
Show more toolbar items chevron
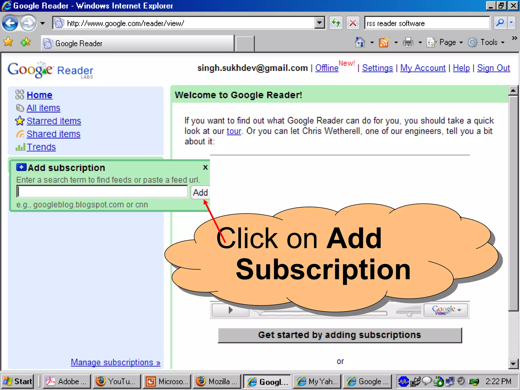tap(514, 38)
